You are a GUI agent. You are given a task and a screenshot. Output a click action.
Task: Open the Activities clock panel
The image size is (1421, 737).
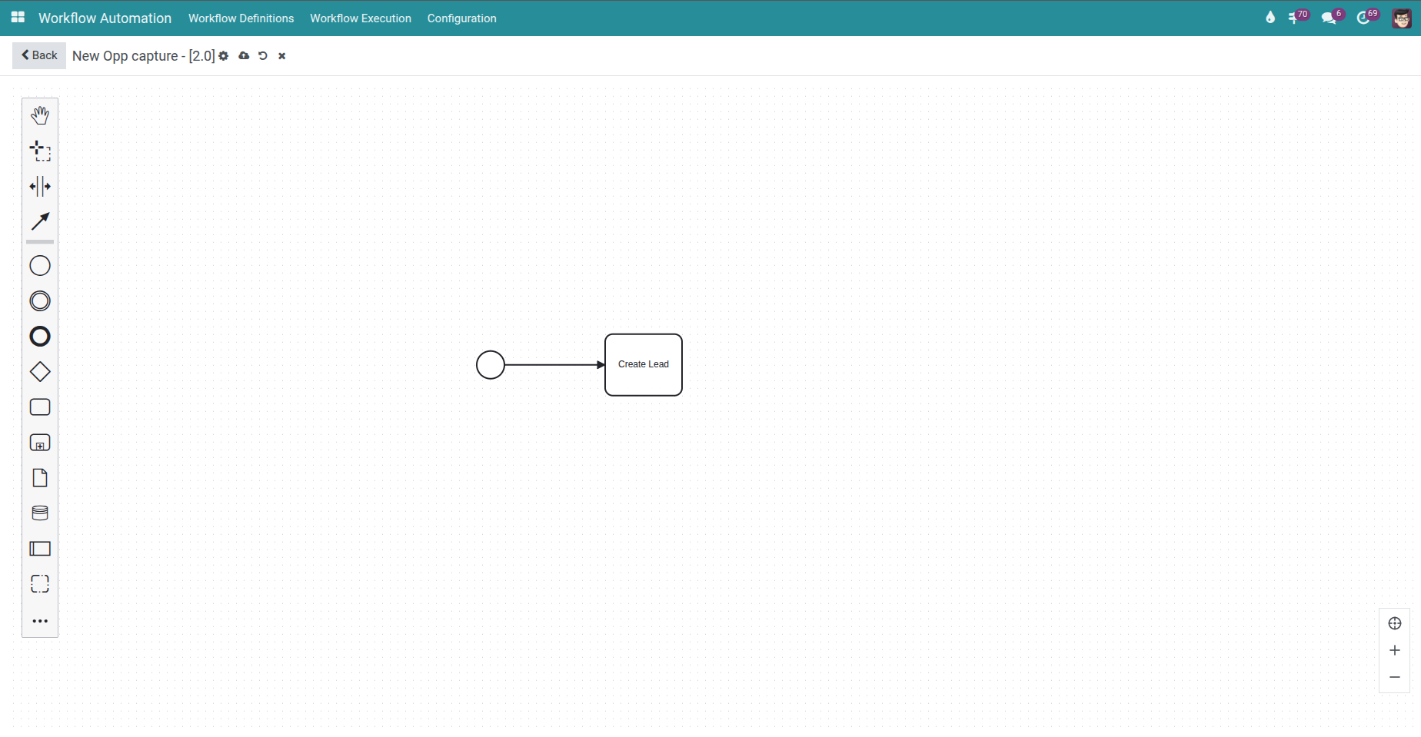1365,16
